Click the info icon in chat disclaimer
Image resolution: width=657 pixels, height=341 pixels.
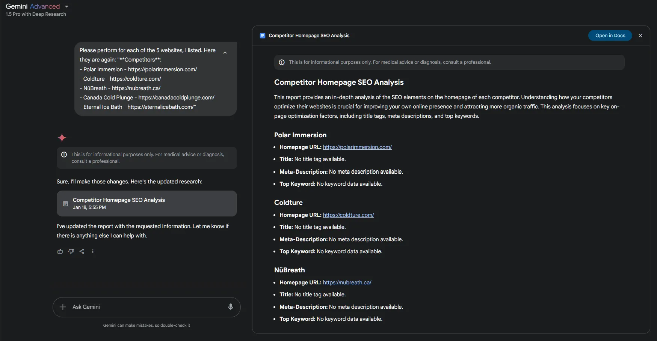[x=64, y=155]
